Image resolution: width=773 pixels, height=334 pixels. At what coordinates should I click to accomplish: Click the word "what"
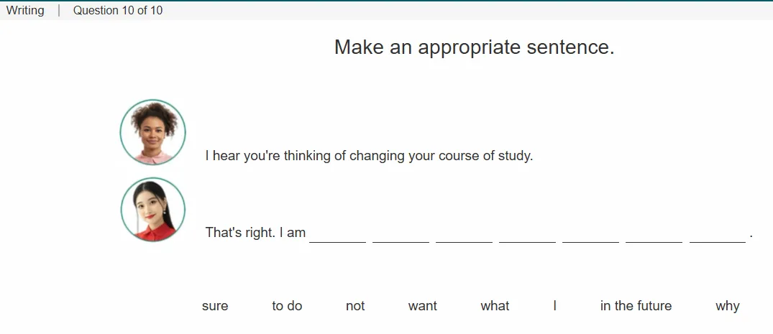(x=495, y=306)
